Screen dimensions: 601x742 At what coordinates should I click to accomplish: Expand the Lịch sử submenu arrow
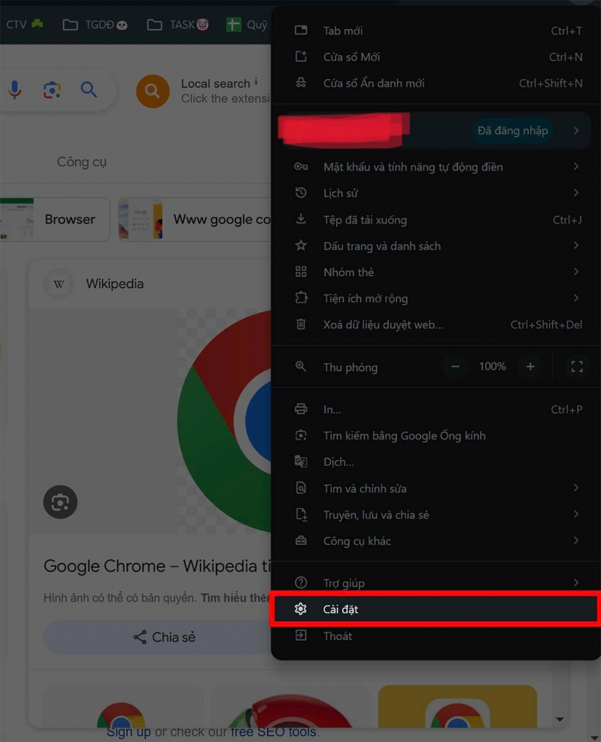pos(576,193)
